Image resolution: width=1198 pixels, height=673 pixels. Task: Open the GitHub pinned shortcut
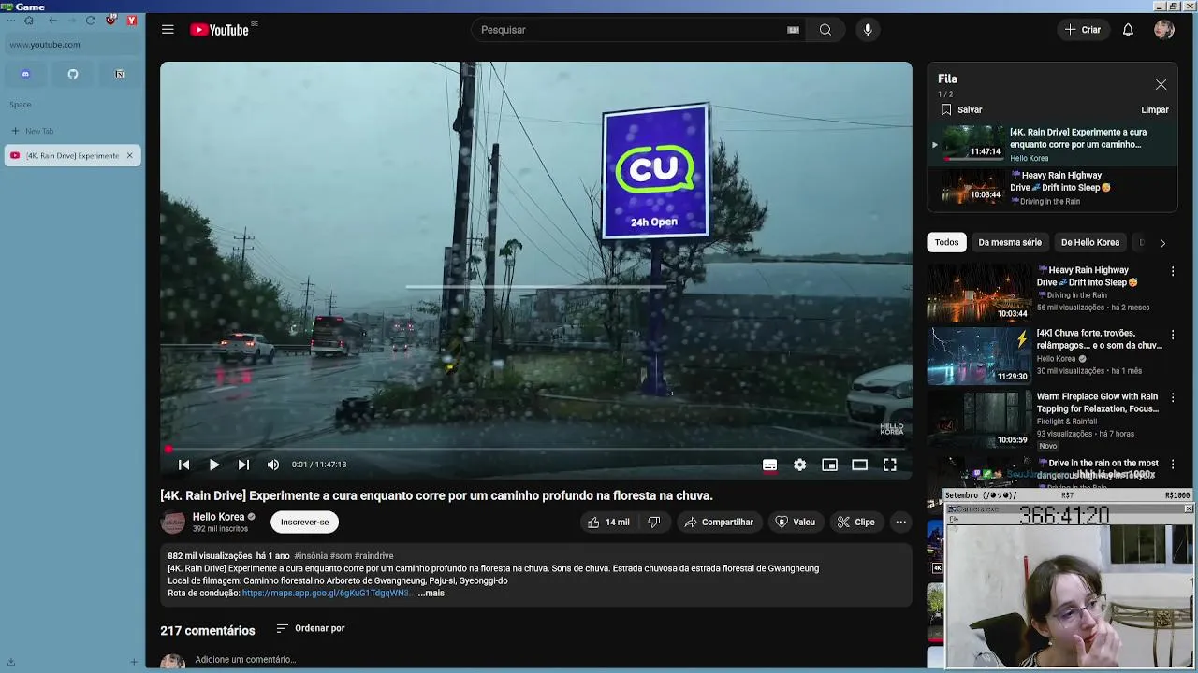pyautogui.click(x=73, y=74)
